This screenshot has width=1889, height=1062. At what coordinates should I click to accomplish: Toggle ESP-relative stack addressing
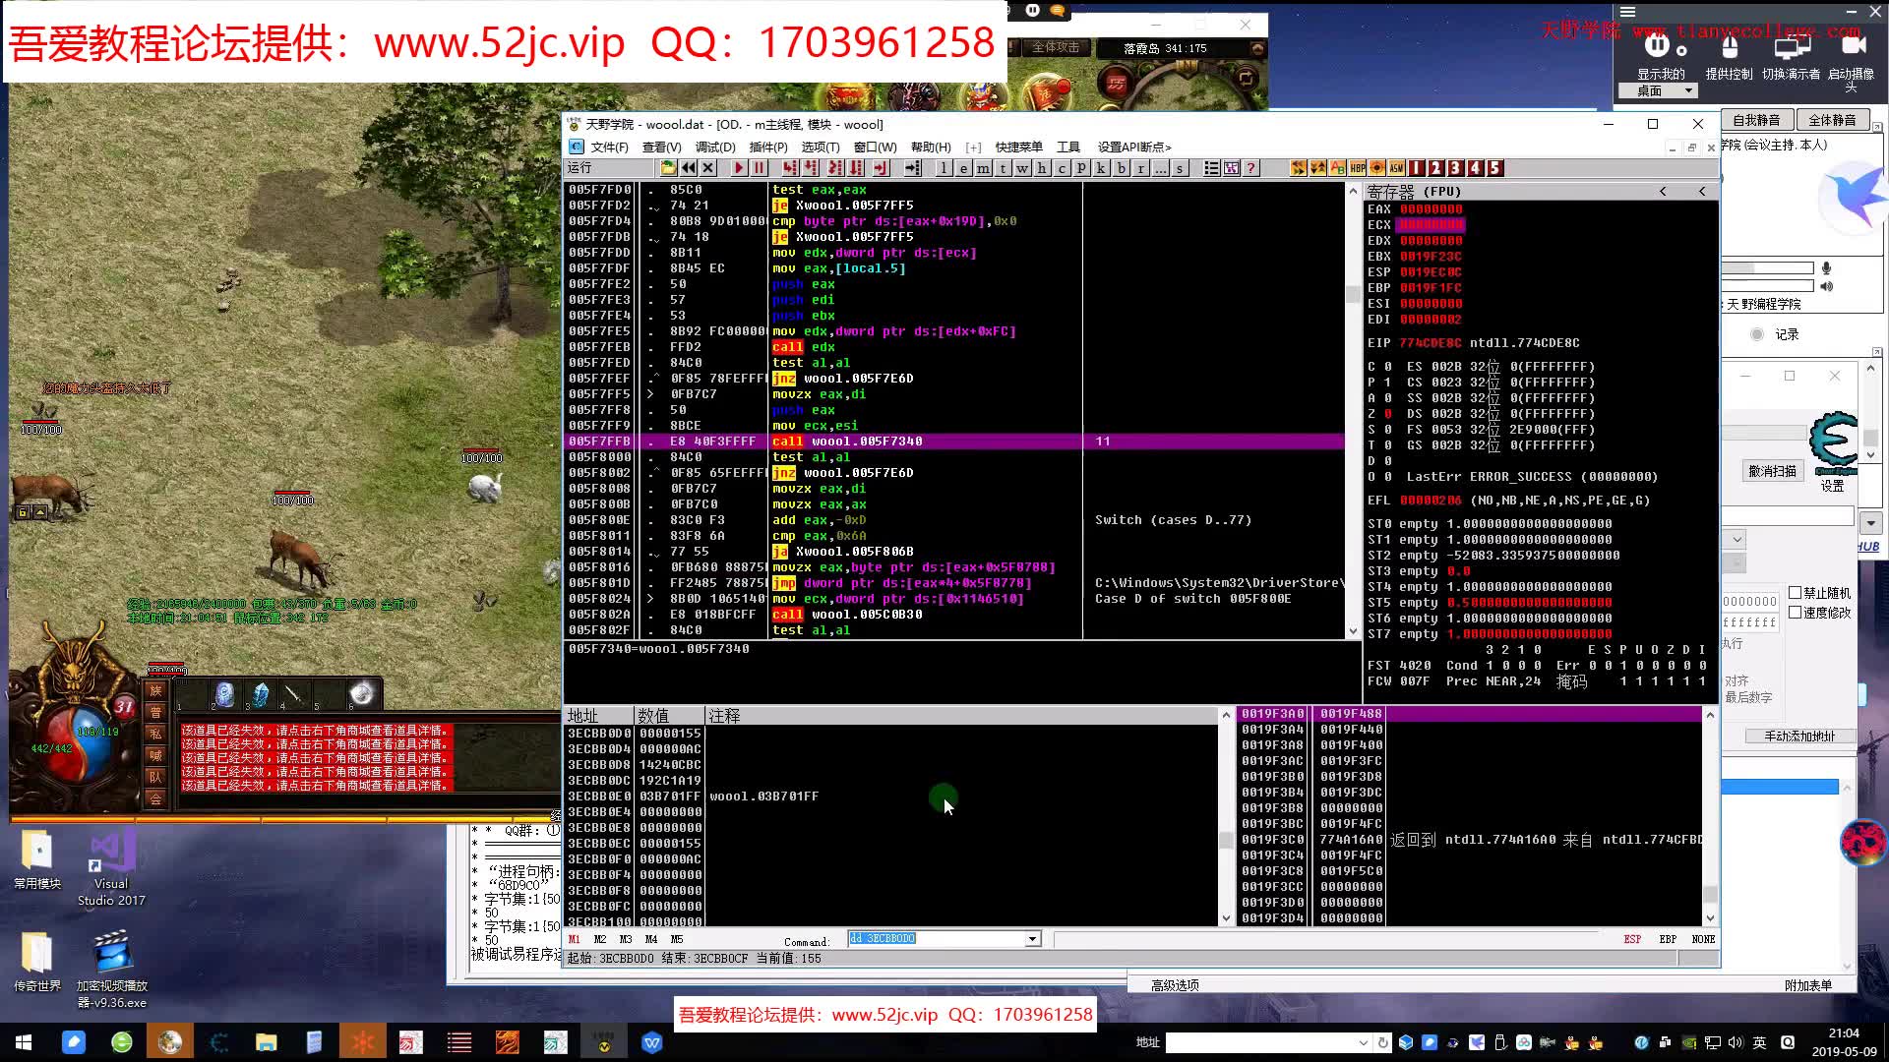(x=1632, y=939)
